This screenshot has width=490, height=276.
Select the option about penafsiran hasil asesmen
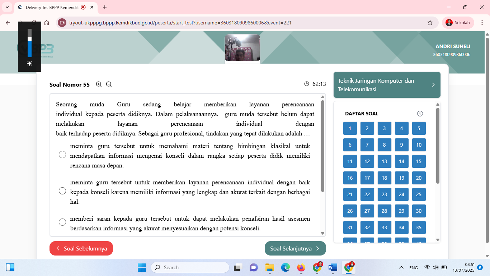click(62, 222)
